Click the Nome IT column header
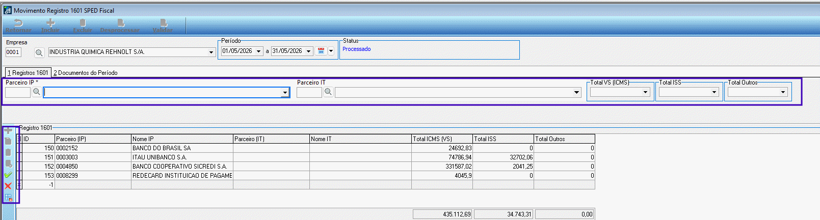Image resolution: width=820 pixels, height=220 pixels. [x=360, y=139]
